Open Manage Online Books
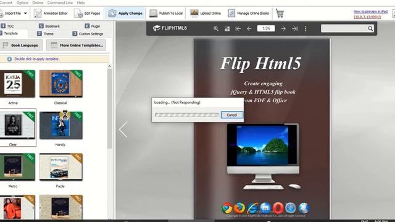Viewport: 395px width, 222px height. click(248, 14)
